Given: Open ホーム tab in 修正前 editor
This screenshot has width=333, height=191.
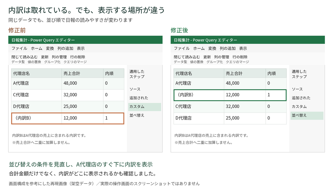Looking at the screenshot, I should pos(36,49).
